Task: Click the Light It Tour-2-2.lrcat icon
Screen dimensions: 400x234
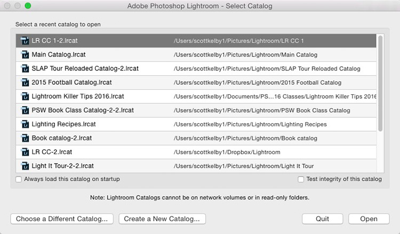Action: pyautogui.click(x=25, y=166)
